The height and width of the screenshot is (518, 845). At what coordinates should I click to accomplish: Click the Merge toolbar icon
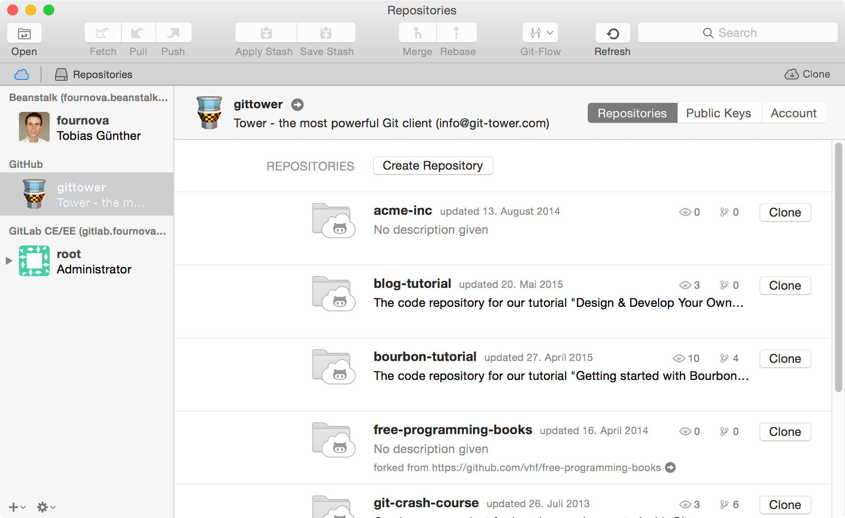click(x=418, y=33)
